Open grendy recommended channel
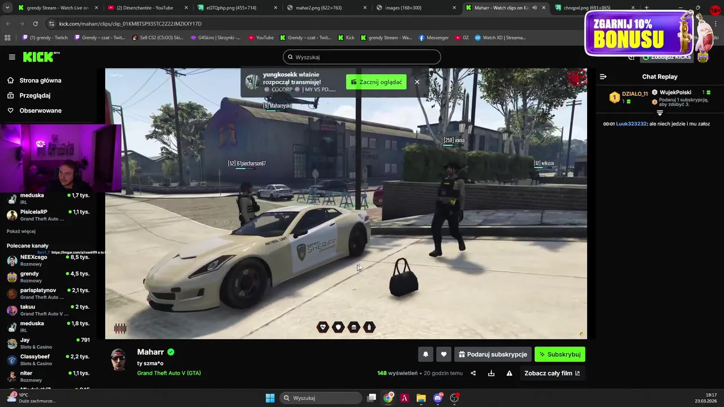Screen dimensions: 724x407 (x=48, y=276)
